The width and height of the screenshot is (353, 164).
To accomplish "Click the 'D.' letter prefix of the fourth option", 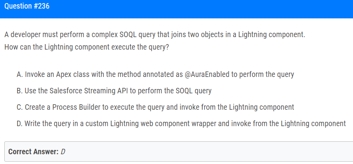I will coord(20,124).
